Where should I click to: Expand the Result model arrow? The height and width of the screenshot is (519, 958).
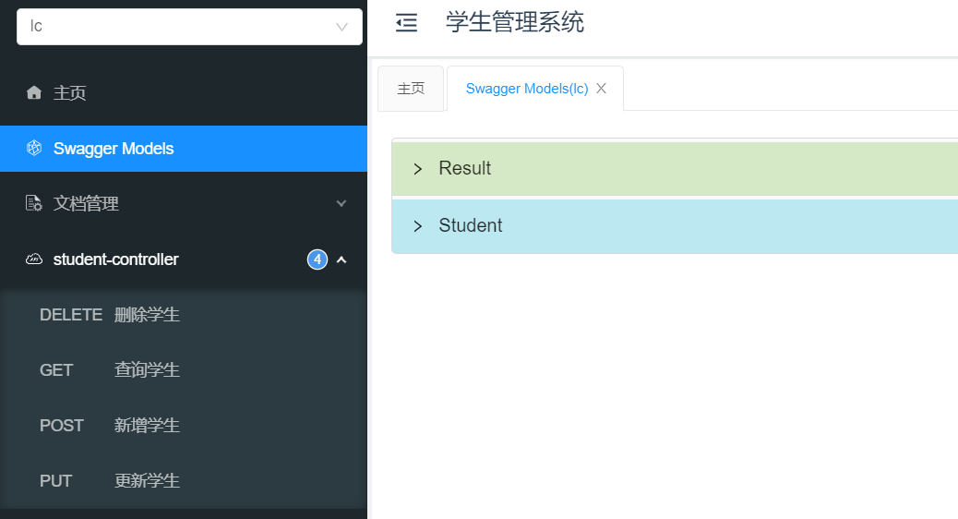coord(418,169)
